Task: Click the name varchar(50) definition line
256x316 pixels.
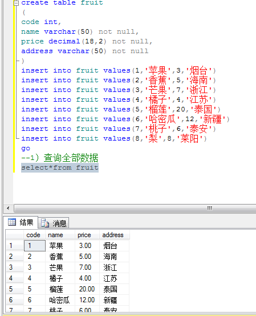Action: tap(80, 31)
